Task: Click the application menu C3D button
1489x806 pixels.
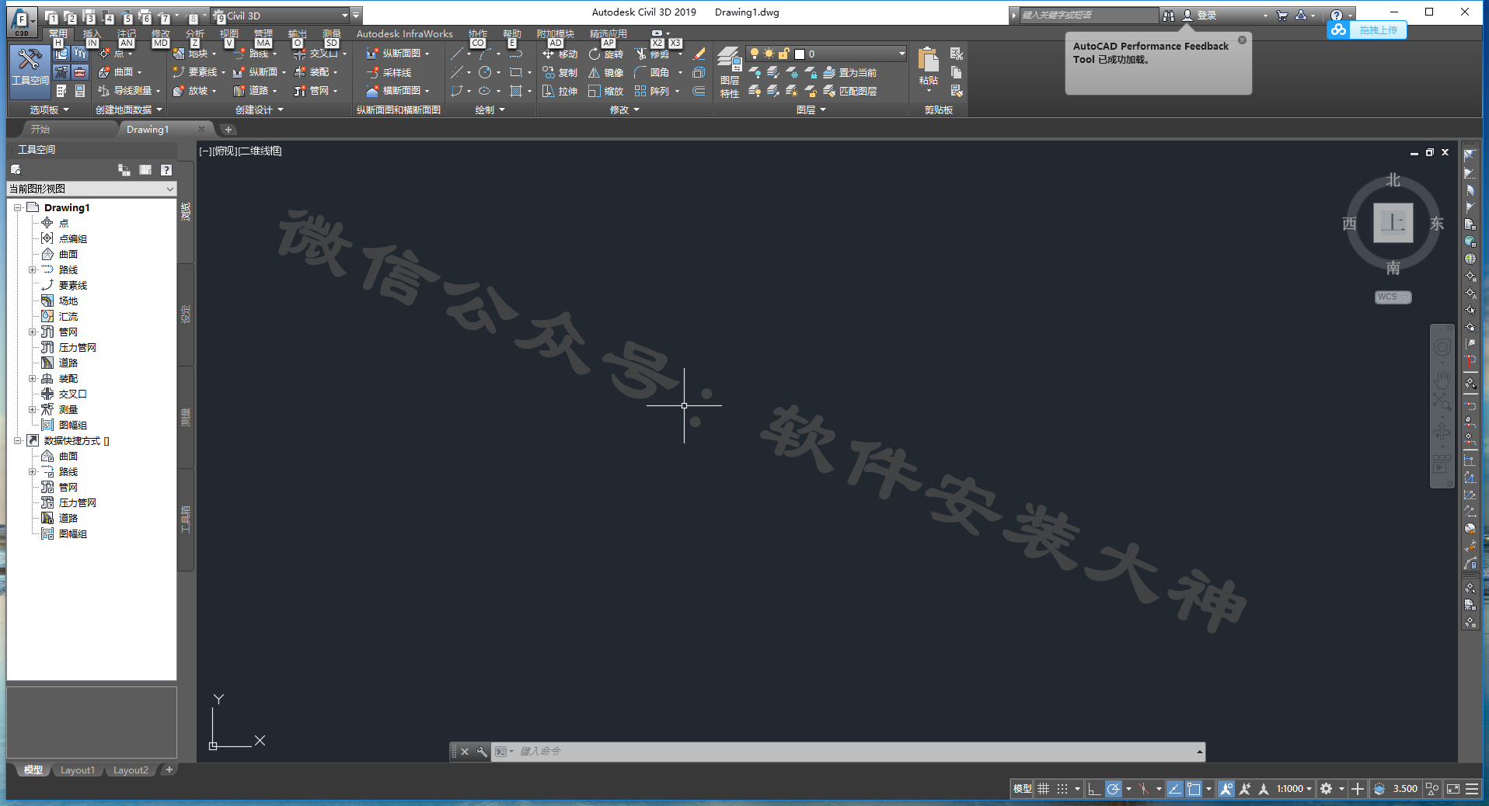Action: click(21, 22)
